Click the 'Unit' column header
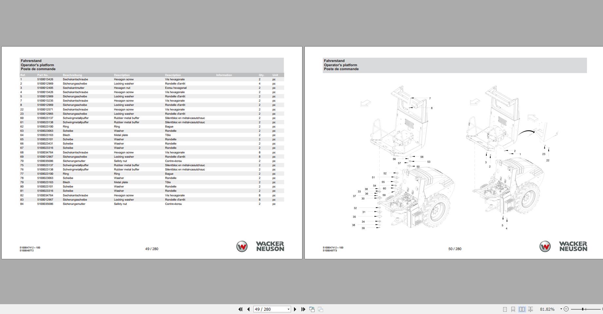This screenshot has width=603, height=314. (275, 75)
